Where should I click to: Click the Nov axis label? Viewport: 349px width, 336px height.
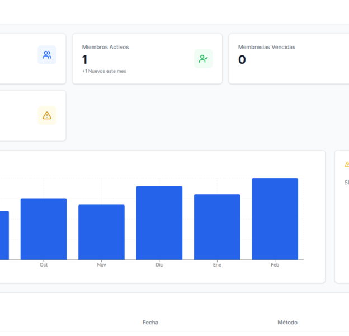(101, 264)
